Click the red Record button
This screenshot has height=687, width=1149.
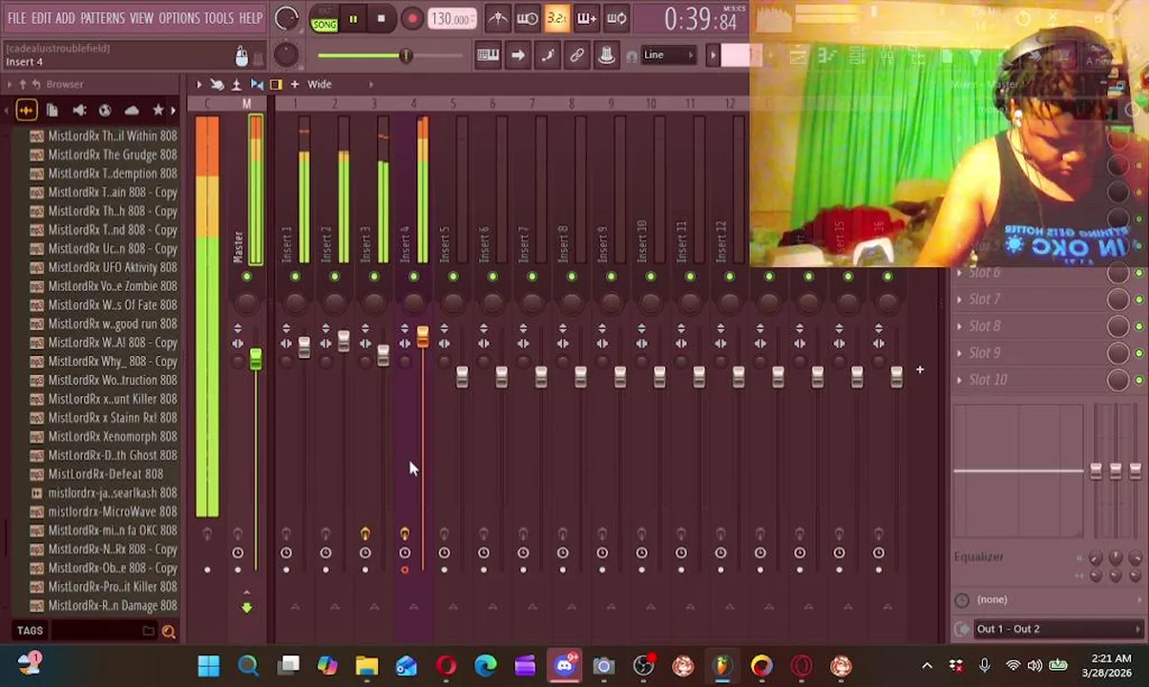tap(411, 19)
